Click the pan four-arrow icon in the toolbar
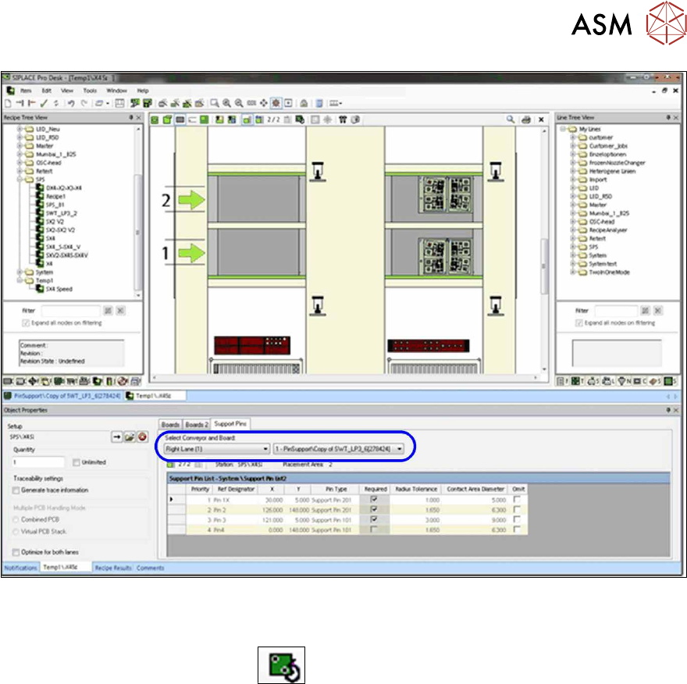 point(263,103)
